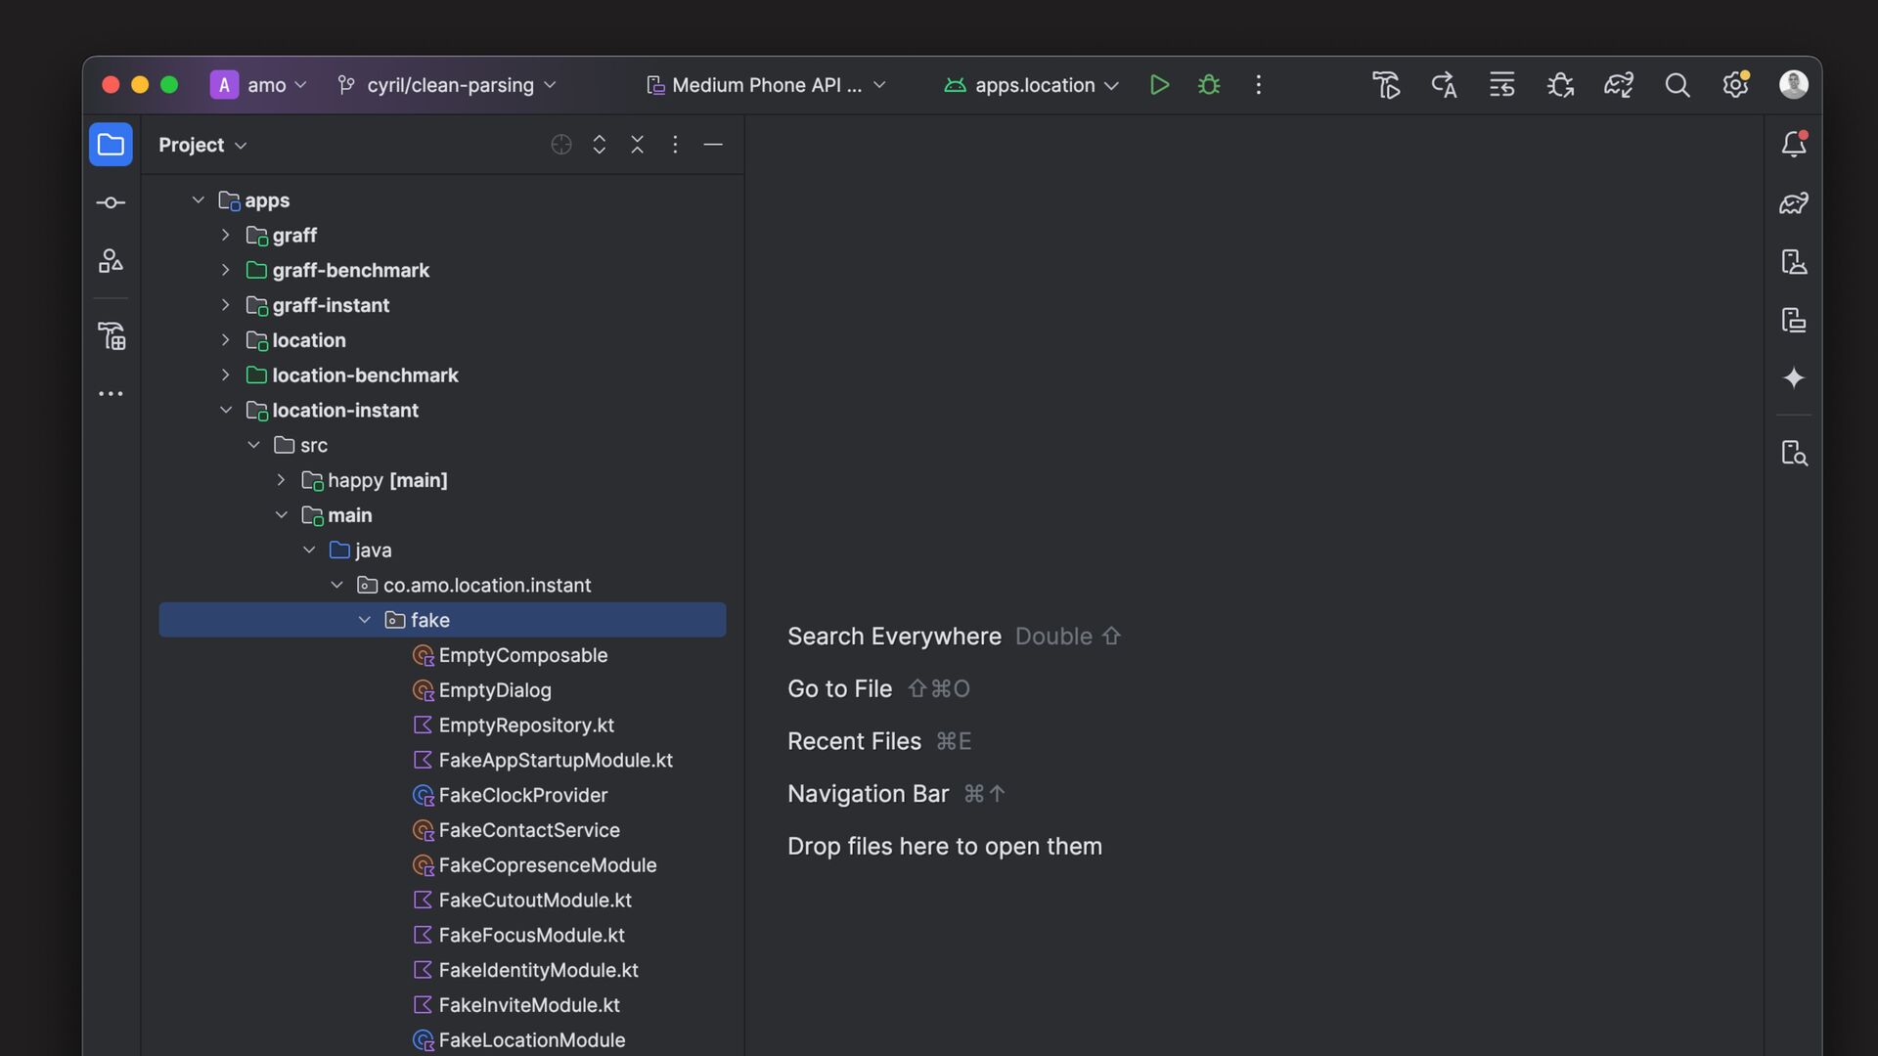Select FakeClockProvider in the file tree
Image resolution: width=1878 pixels, height=1056 pixels.
522,795
